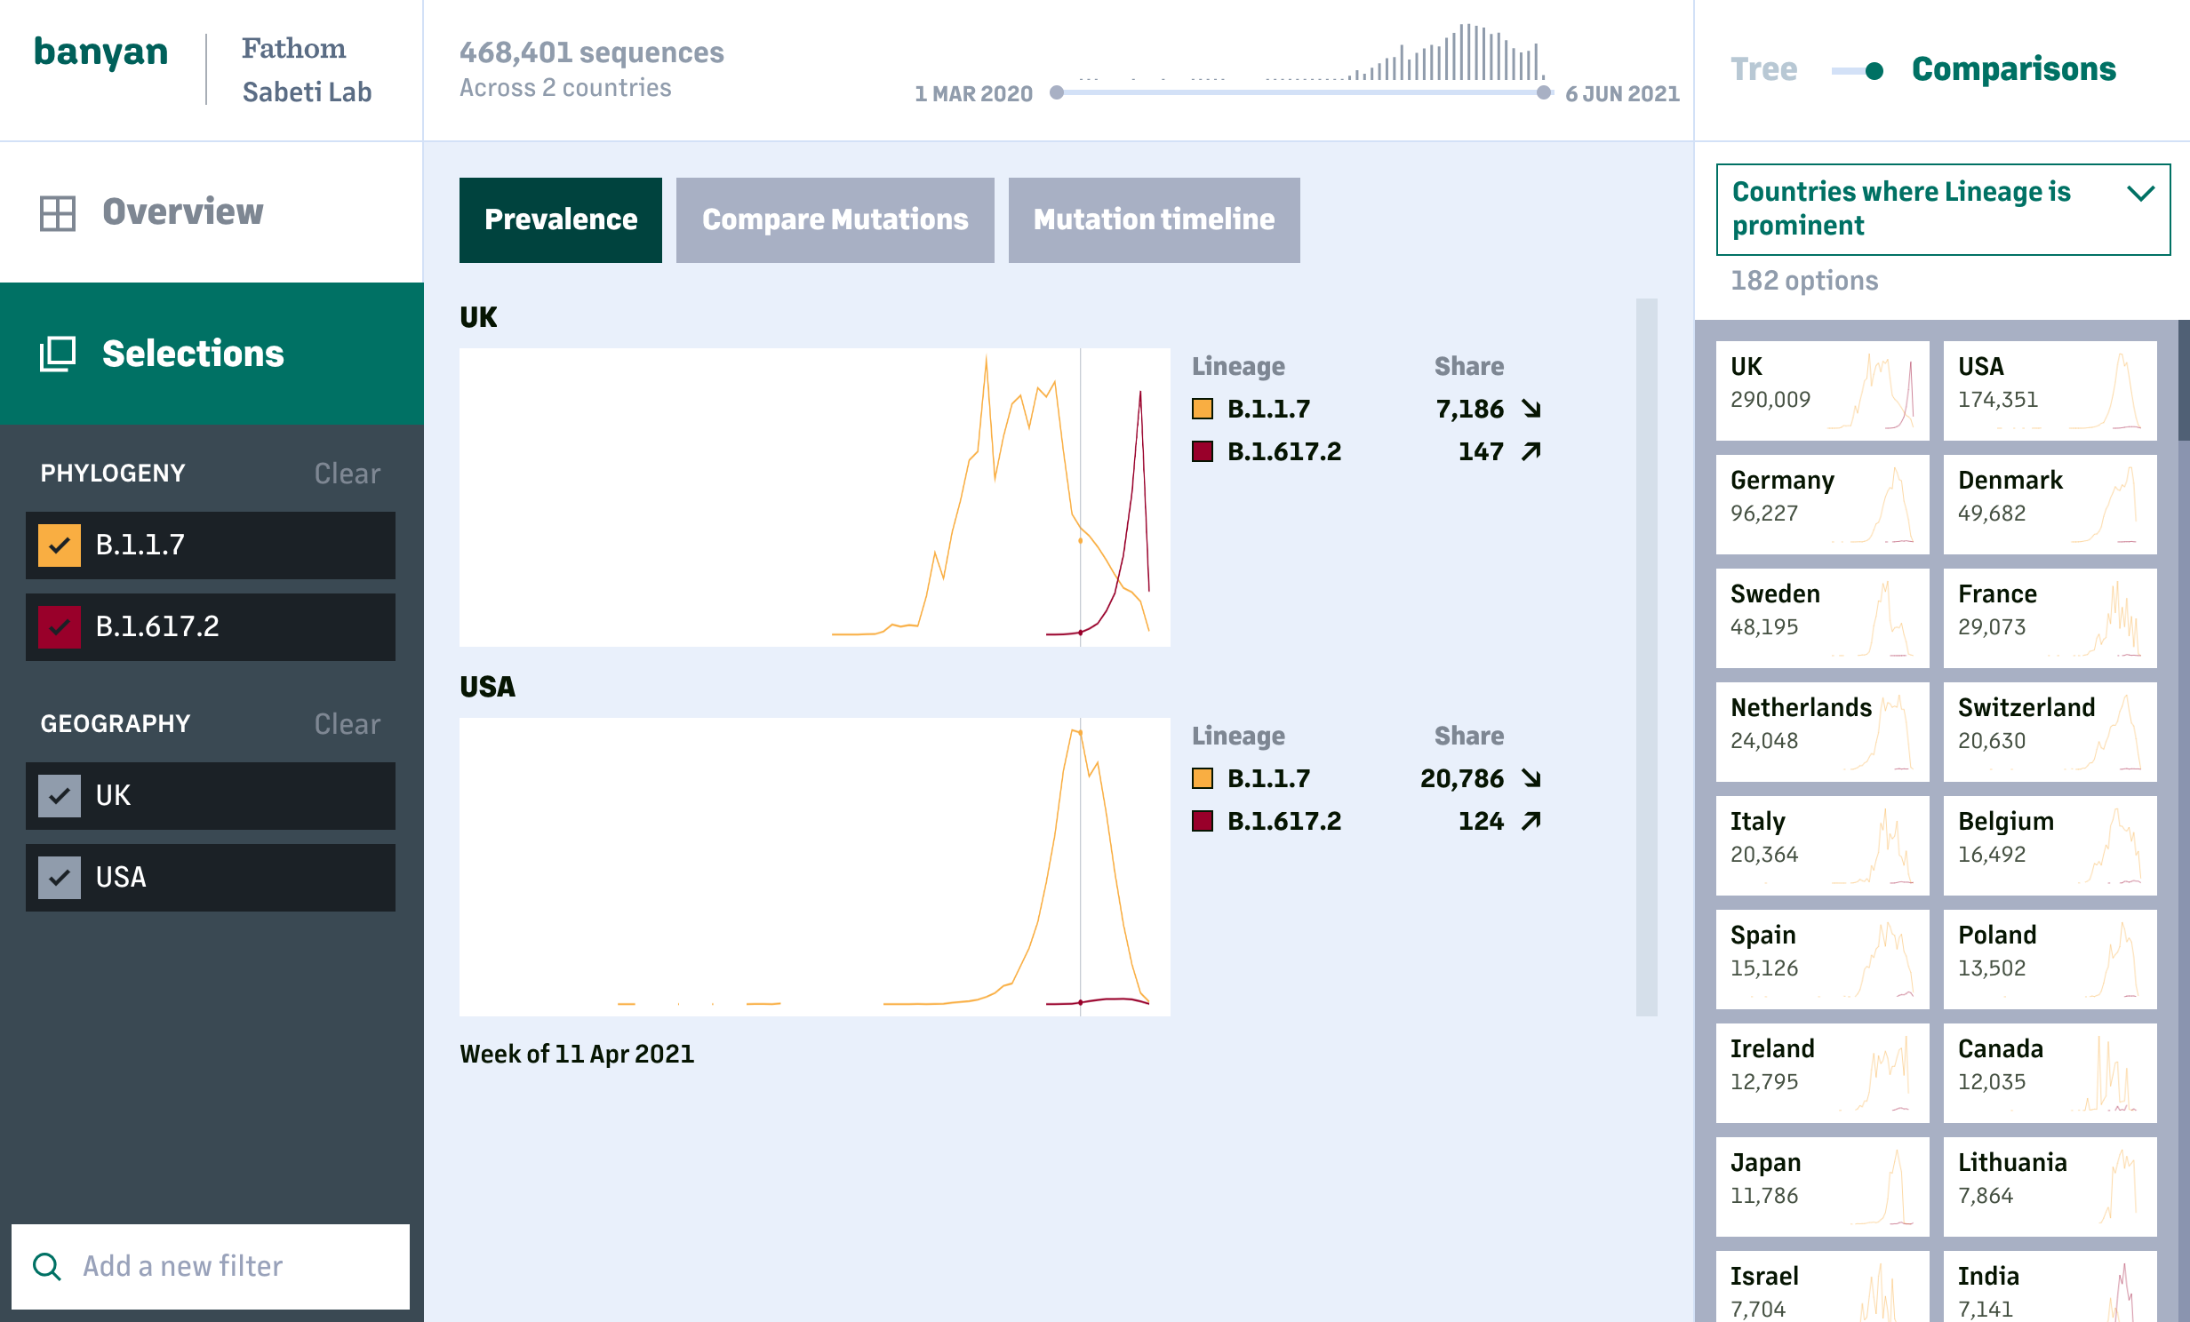Clear the Geography selections
Image resolution: width=2190 pixels, height=1322 pixels.
(348, 724)
